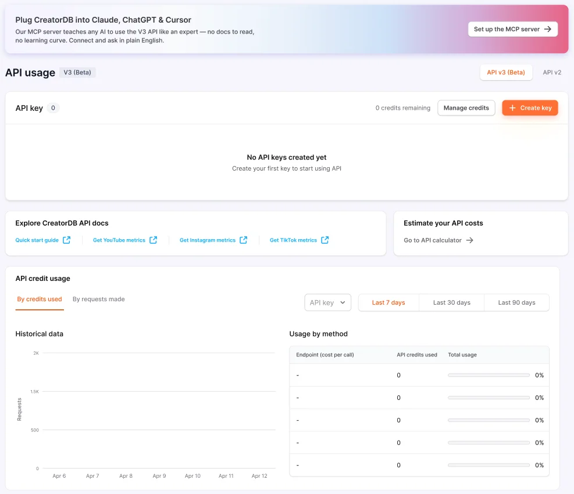Click the plus icon on Create key

point(512,108)
